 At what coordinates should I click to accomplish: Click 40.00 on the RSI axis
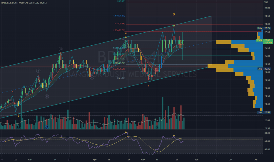(x=267, y=149)
